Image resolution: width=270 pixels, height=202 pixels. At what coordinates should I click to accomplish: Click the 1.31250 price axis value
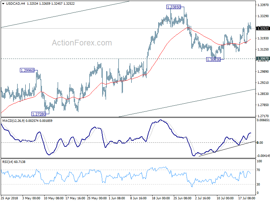(x=263, y=49)
